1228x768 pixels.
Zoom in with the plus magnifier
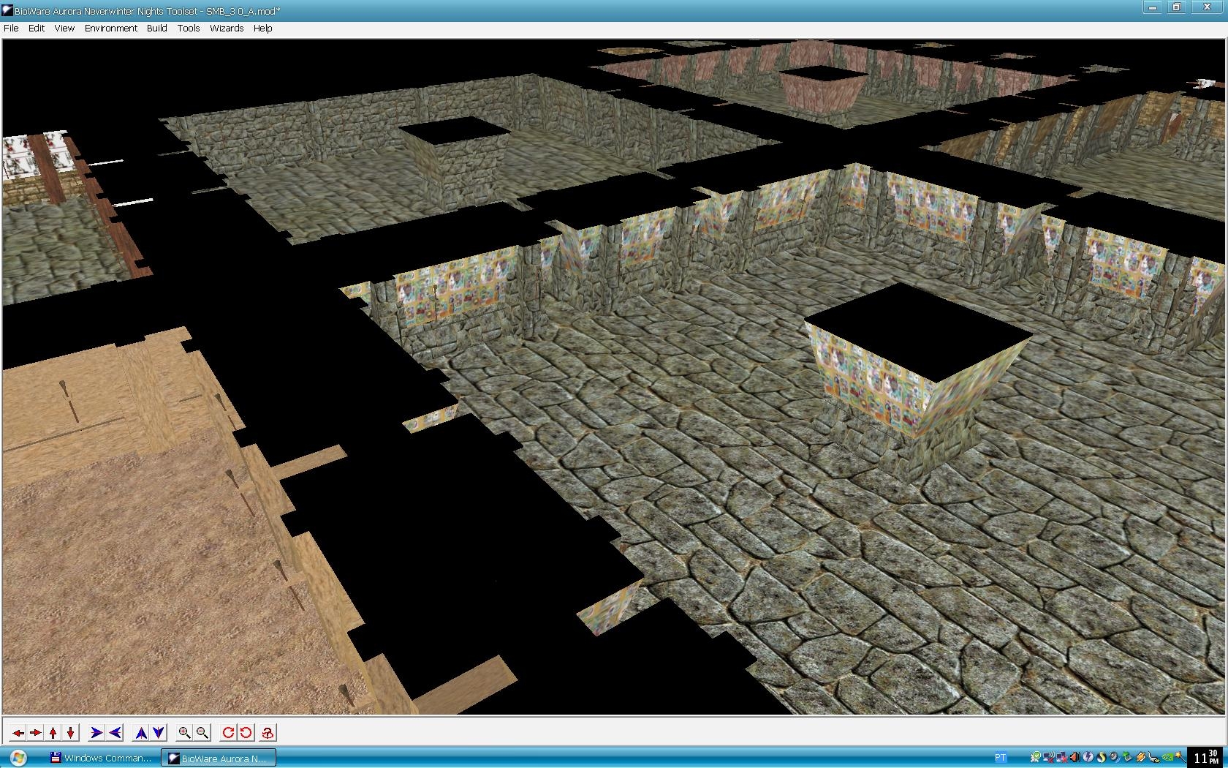184,732
